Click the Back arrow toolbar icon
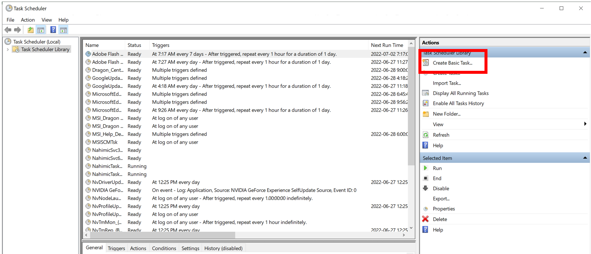Viewport: 591px width, 254px height. (8, 30)
